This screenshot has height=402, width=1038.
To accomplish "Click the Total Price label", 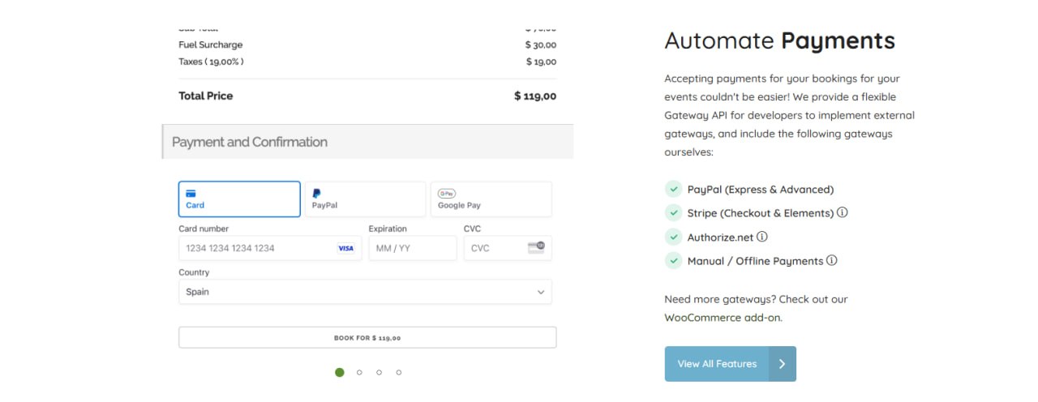I will (206, 96).
